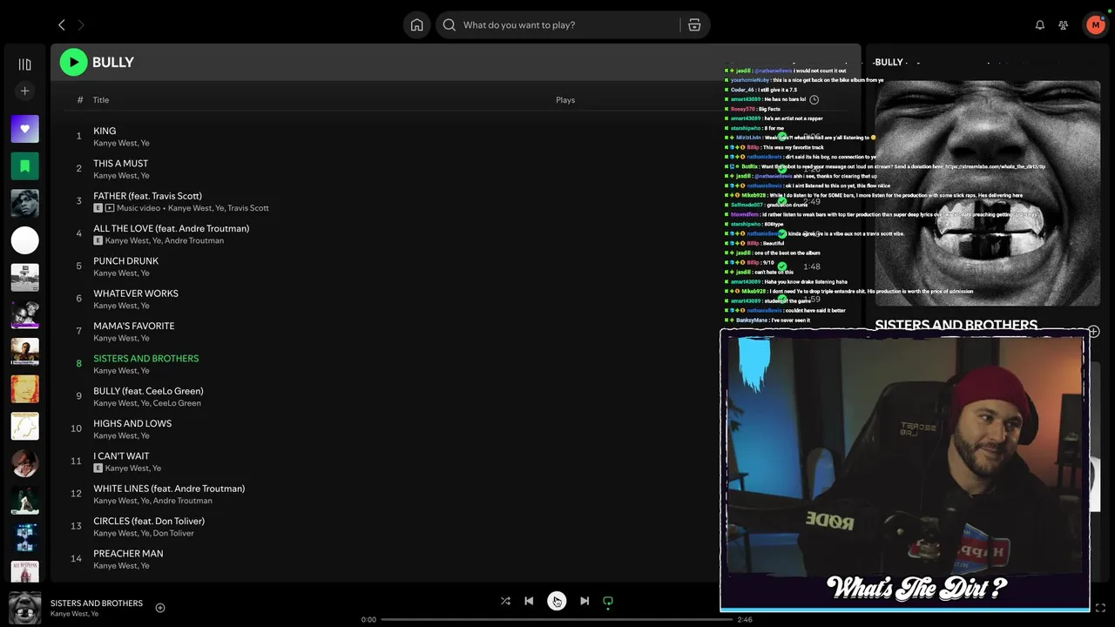Image resolution: width=1115 pixels, height=627 pixels.
Task: Collapse Your Library sidebar icon
Action: 24,64
